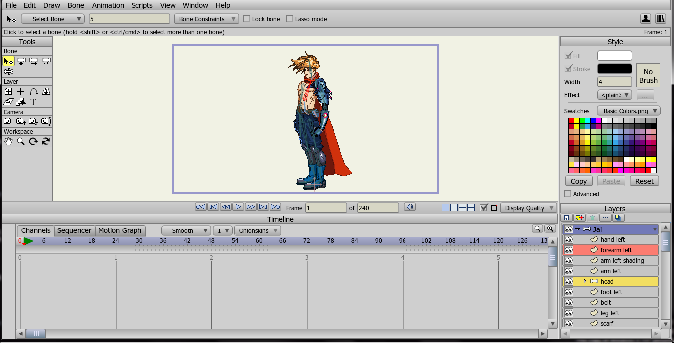Open the character wizard silhouette icon
This screenshot has height=343, width=674.
[x=646, y=19]
